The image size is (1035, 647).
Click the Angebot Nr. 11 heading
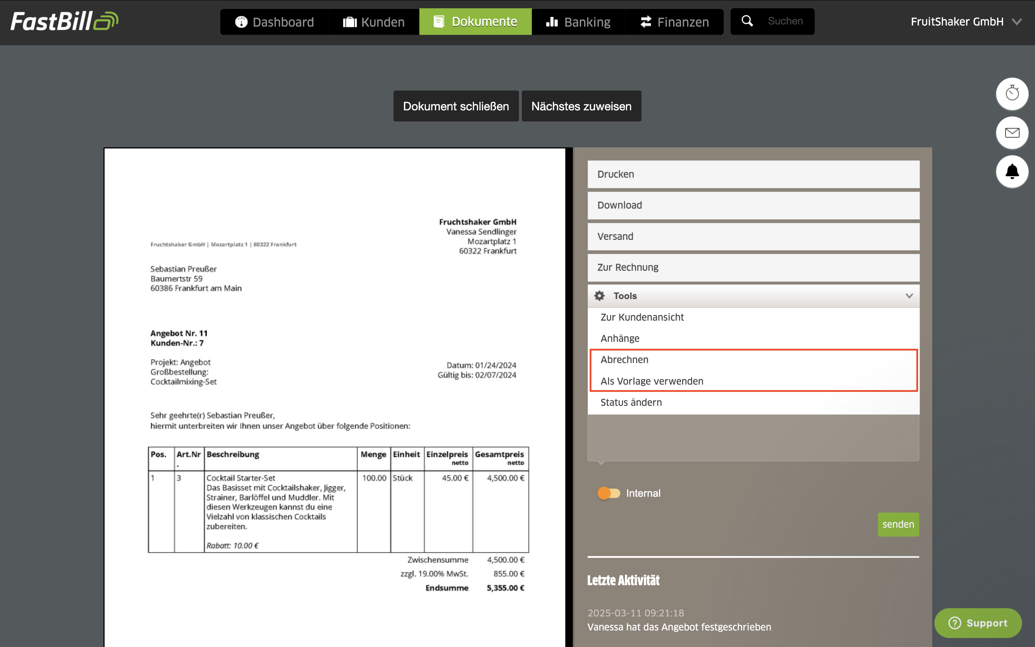(179, 333)
